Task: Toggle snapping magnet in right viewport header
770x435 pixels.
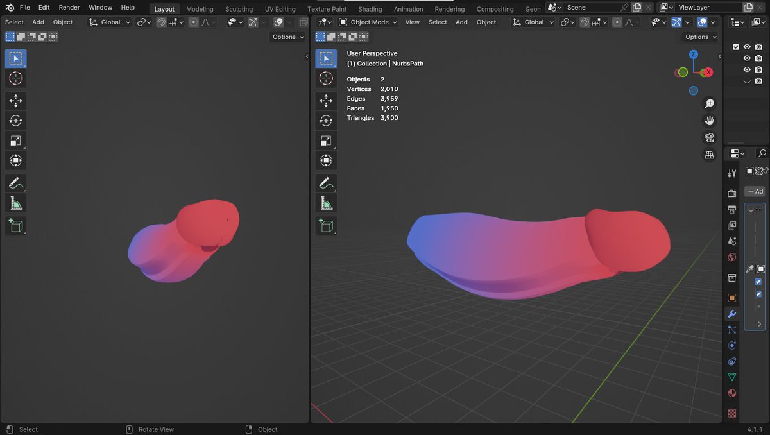Action: click(585, 22)
